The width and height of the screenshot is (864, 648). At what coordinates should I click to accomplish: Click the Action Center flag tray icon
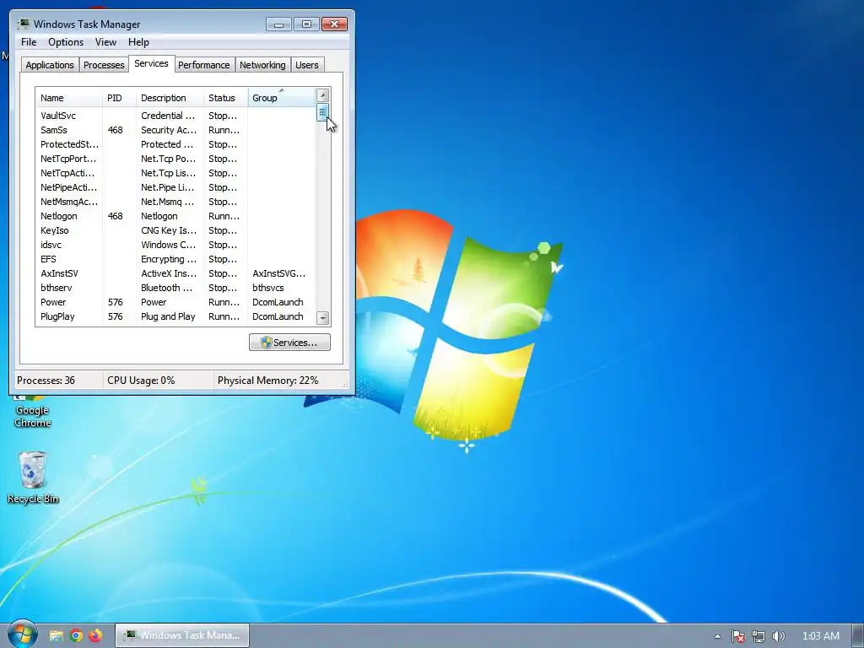coord(737,636)
